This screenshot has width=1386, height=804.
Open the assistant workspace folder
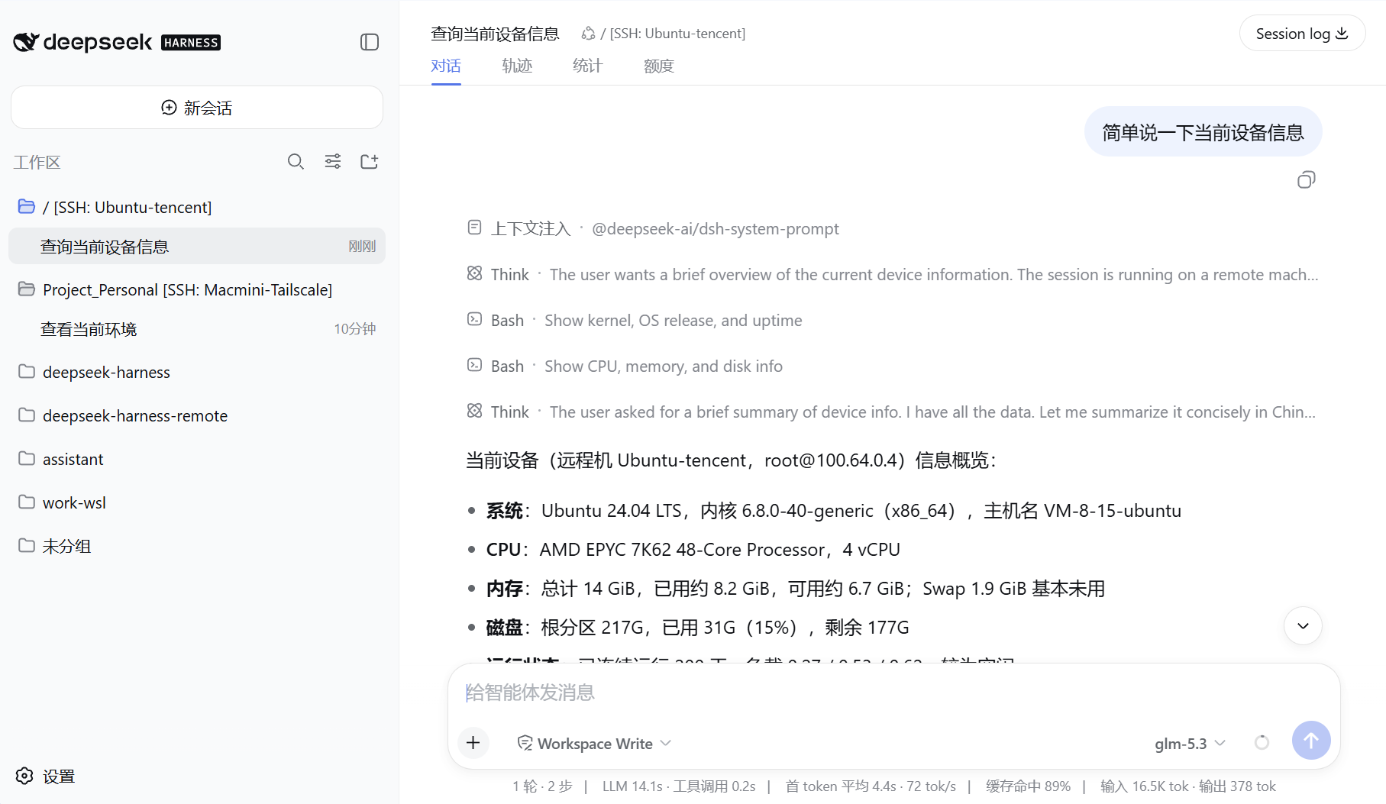coord(197,459)
